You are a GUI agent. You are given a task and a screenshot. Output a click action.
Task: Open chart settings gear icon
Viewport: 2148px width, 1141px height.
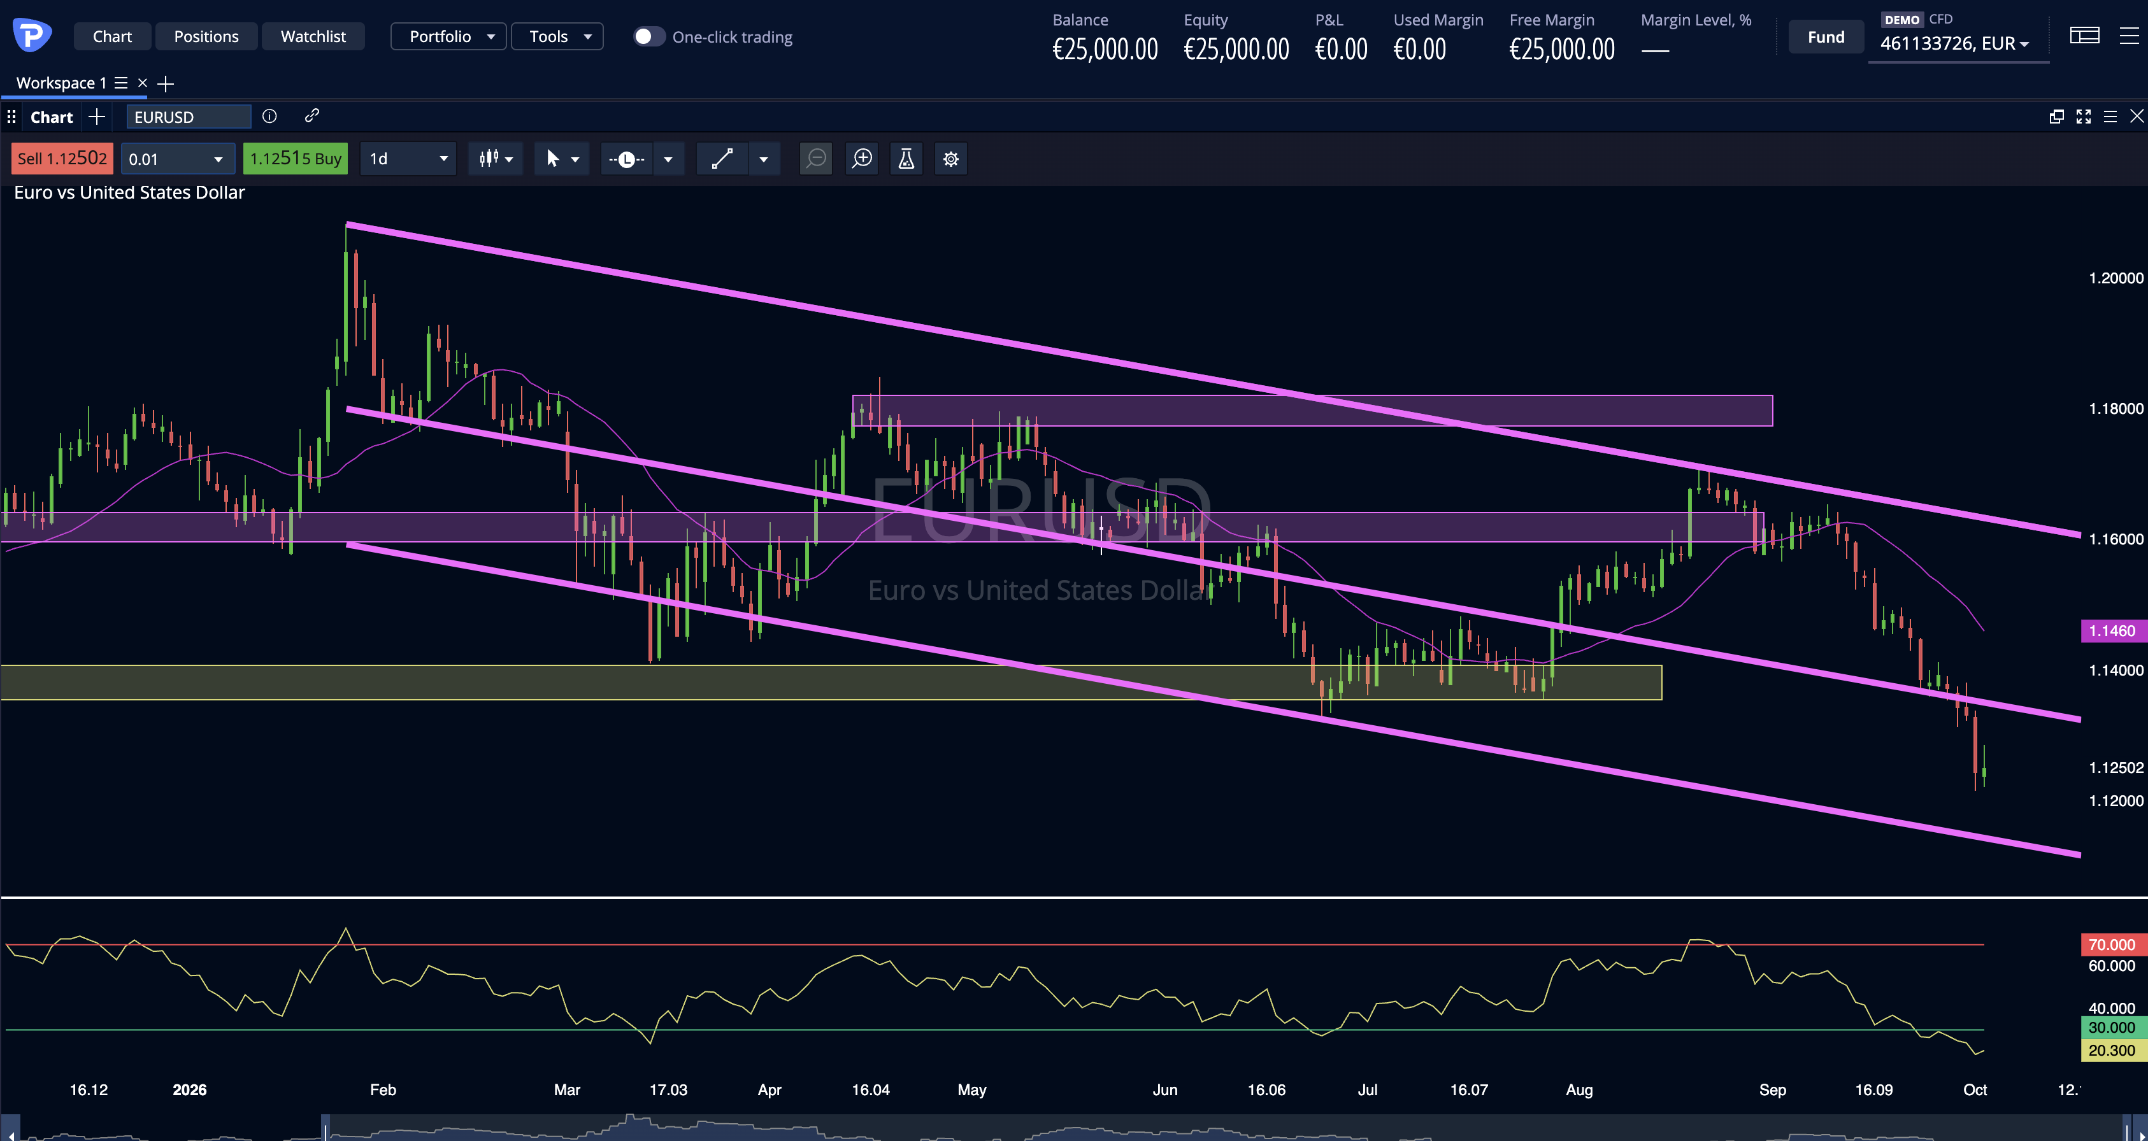(x=950, y=159)
